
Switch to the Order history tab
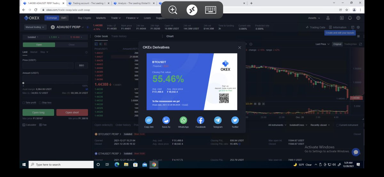click(x=123, y=125)
